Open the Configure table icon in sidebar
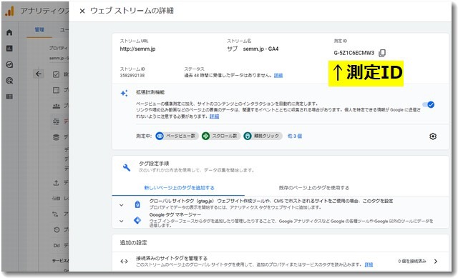 coord(9,96)
